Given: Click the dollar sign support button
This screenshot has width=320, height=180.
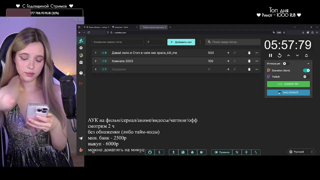Looking at the screenshot, I should tap(159, 152).
